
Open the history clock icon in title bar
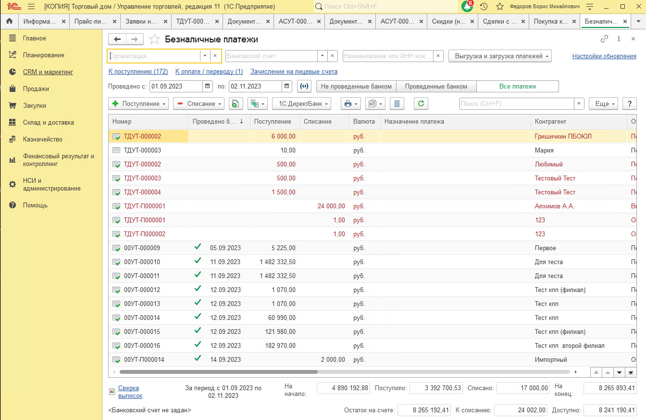(x=484, y=7)
